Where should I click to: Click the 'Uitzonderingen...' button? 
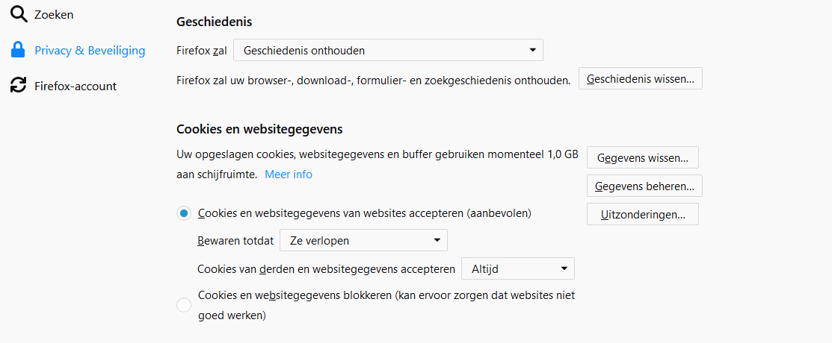point(643,214)
